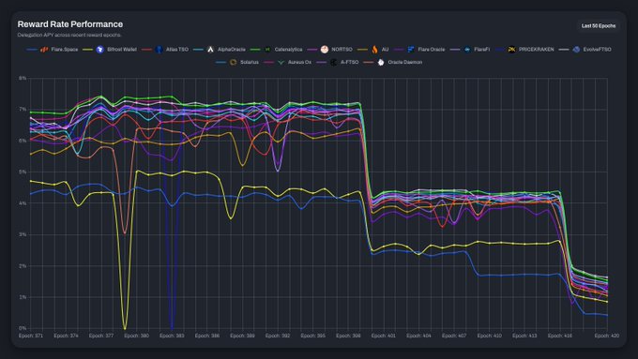Screen dimensions: 638x359
Task: Click the 5% y-axis label
Action: tap(23, 172)
